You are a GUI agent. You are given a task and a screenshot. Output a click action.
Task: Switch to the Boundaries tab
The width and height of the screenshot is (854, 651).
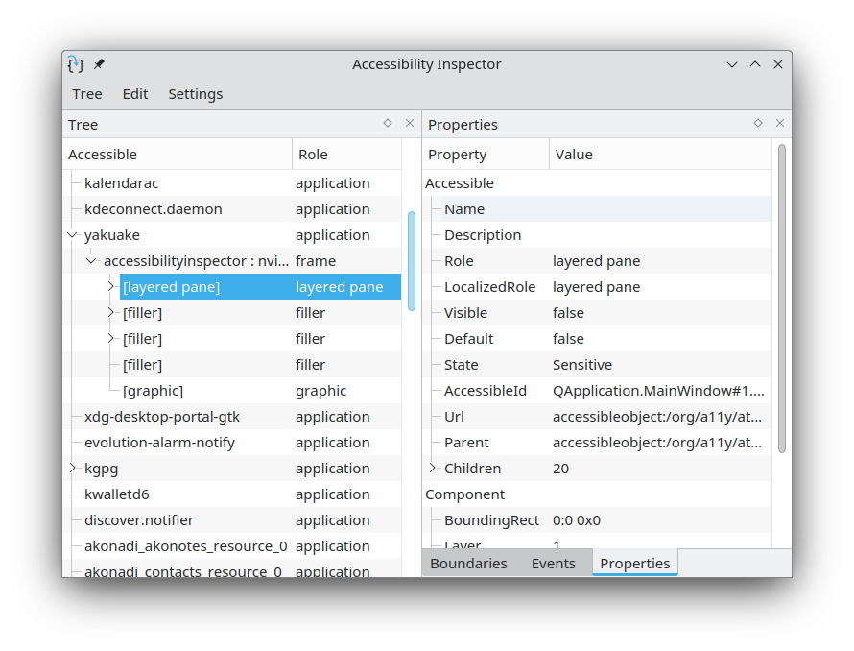(468, 564)
